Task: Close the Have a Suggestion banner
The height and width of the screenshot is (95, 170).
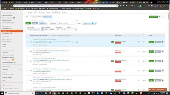Action: (166, 89)
